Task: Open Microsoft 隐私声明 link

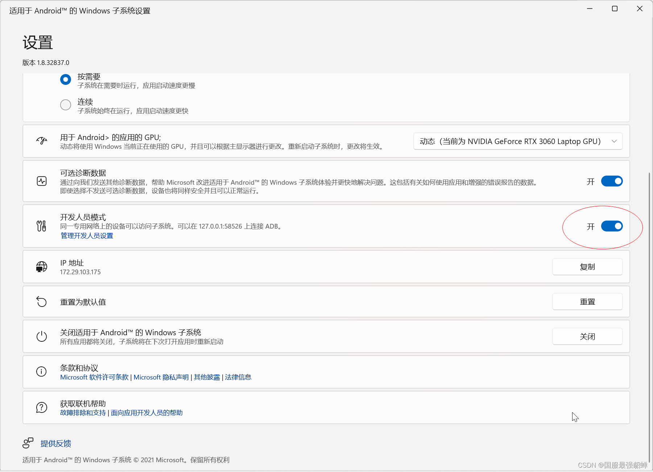Action: (x=161, y=377)
